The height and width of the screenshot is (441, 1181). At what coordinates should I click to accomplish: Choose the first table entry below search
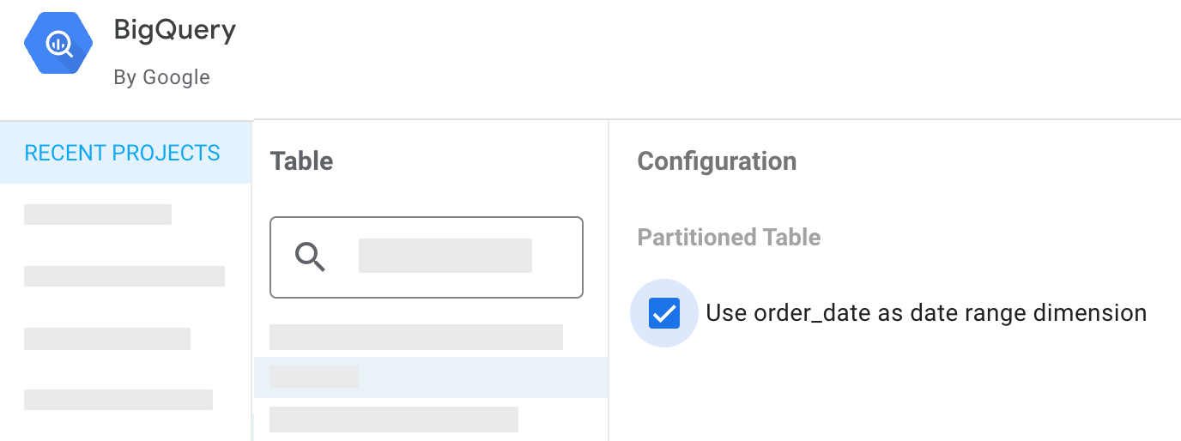(x=415, y=337)
